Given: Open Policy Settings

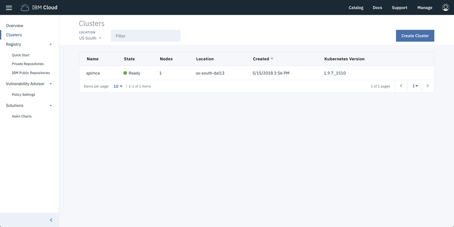Looking at the screenshot, I should (x=24, y=95).
